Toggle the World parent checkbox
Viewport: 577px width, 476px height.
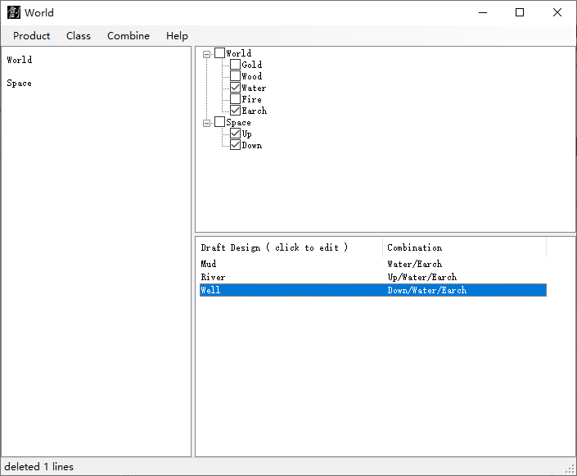[219, 53]
